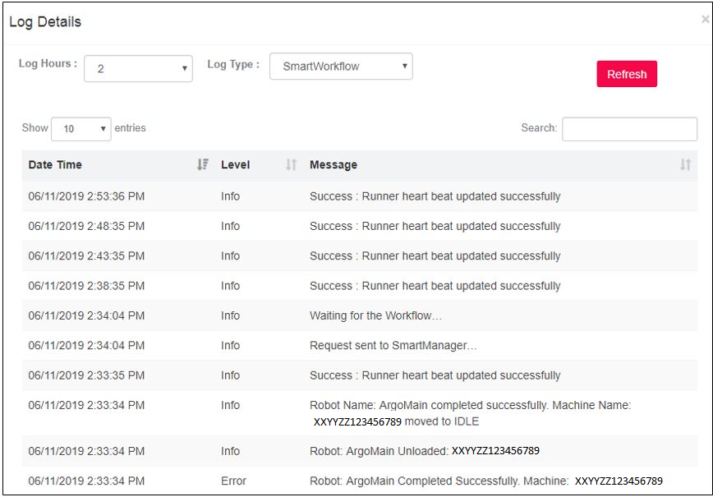Screen dimensions: 713x497
Task: Open the Log Hours dropdown
Action: coord(138,69)
